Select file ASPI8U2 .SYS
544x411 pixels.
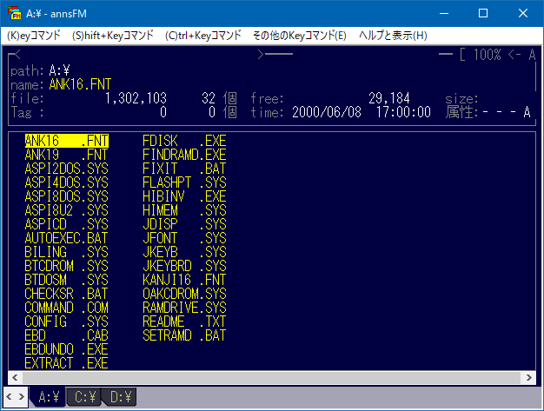point(67,210)
